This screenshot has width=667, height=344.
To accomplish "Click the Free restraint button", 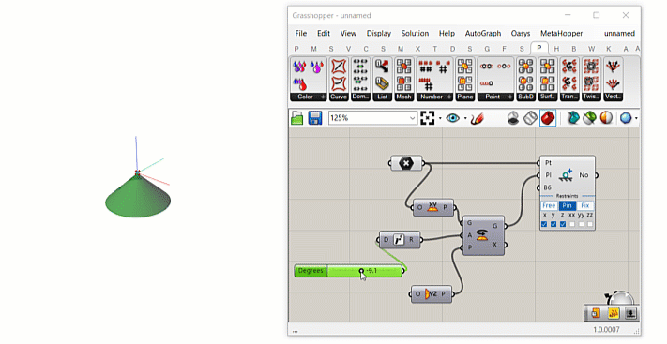I will click(549, 206).
